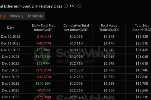151x100 pixels.
Task: Click the info icon next to EST
Action: 80,6
